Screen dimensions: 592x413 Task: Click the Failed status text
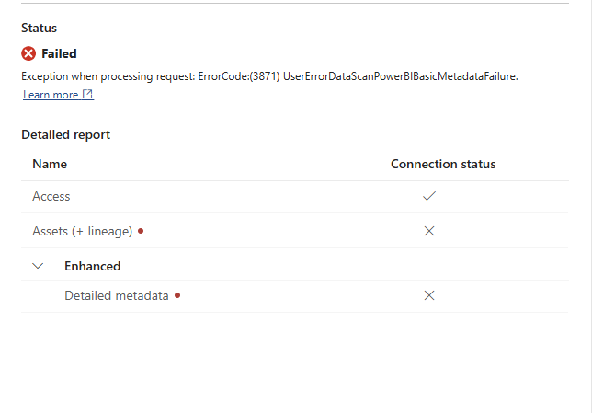[x=59, y=53]
